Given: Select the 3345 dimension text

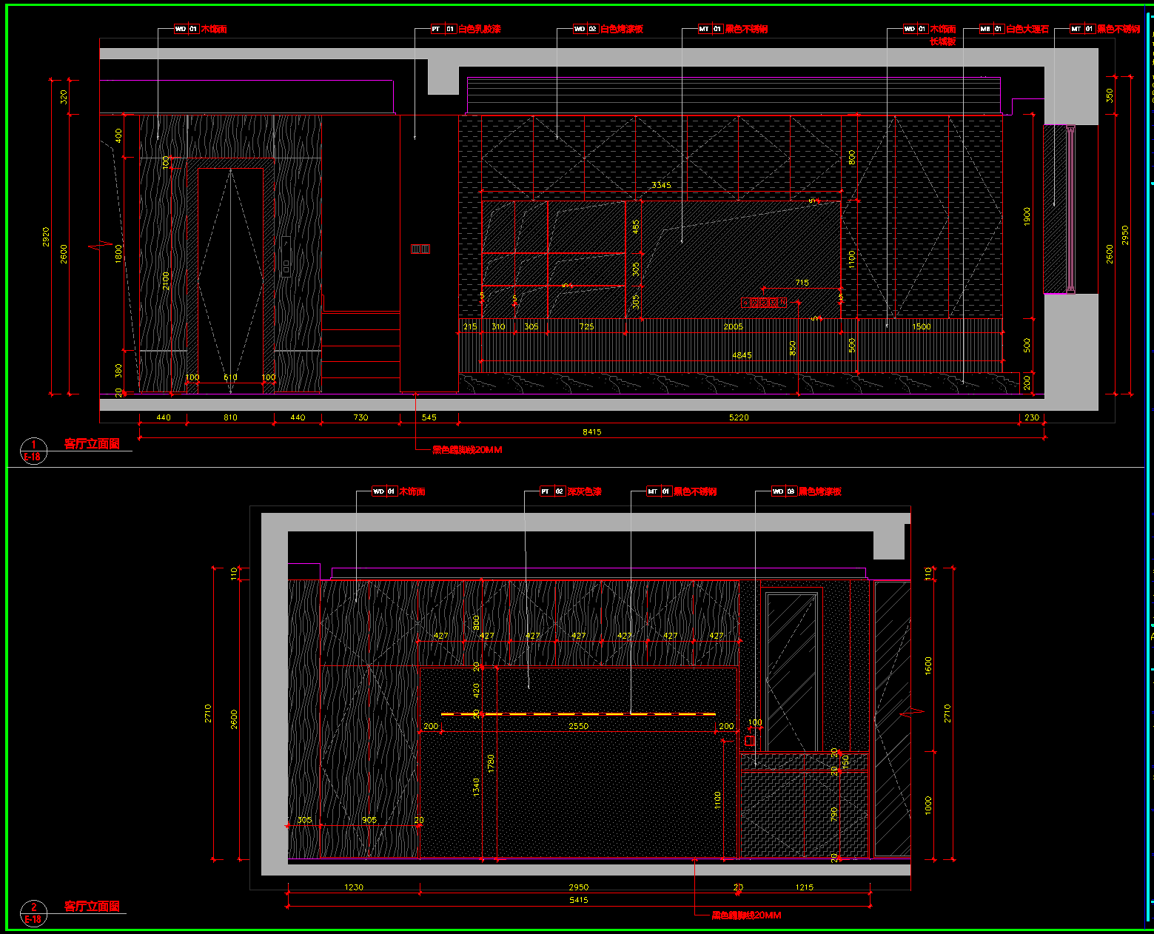Looking at the screenshot, I should pos(661,185).
